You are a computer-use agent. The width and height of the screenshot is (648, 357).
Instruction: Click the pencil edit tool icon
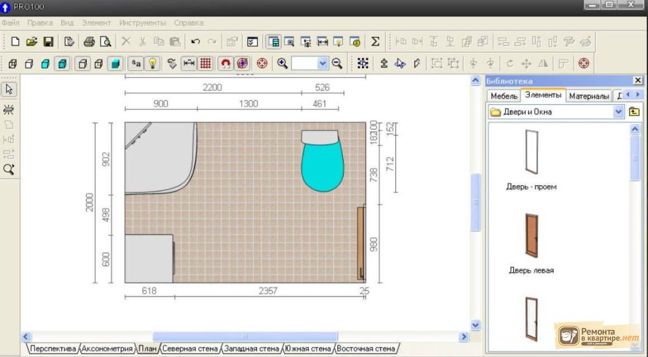coord(416,64)
